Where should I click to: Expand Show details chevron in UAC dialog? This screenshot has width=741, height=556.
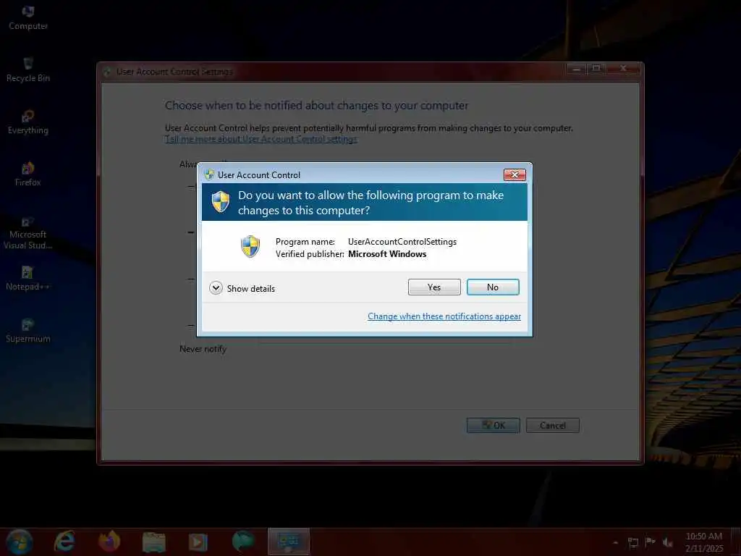tap(216, 288)
